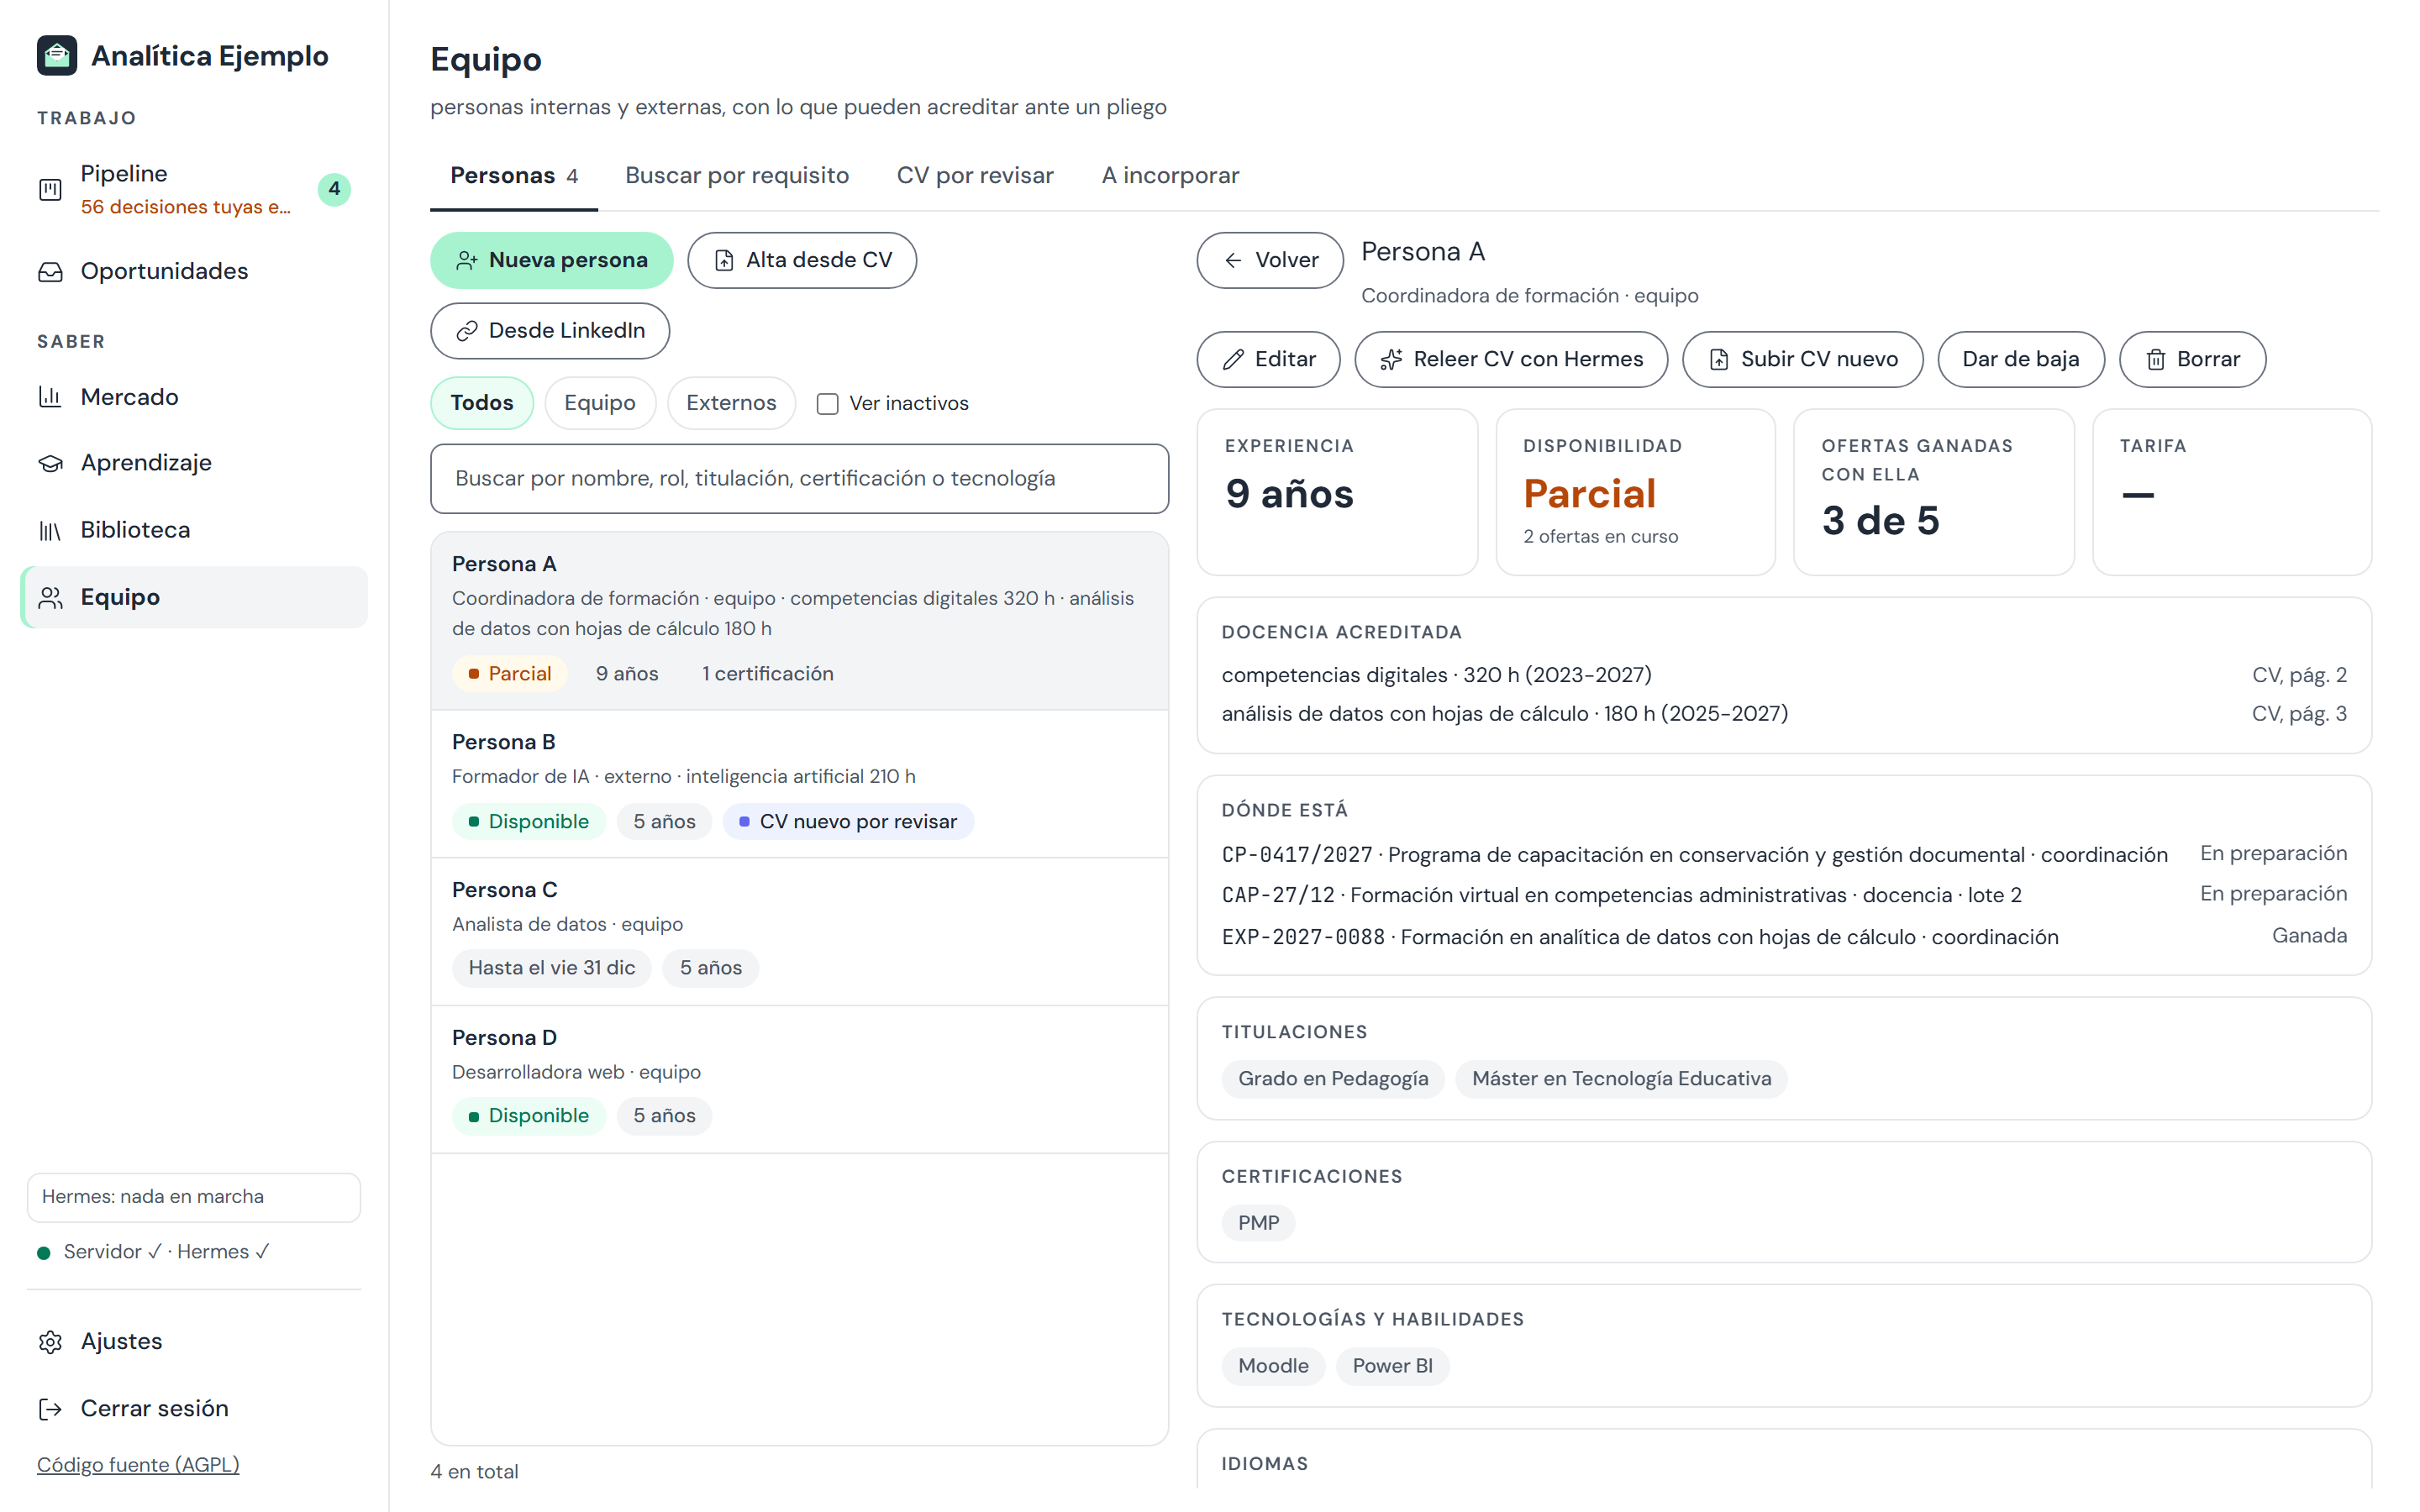Screen dimensions: 2420x1512
Task: Open the A incorporar tab
Action: [x=1170, y=176]
